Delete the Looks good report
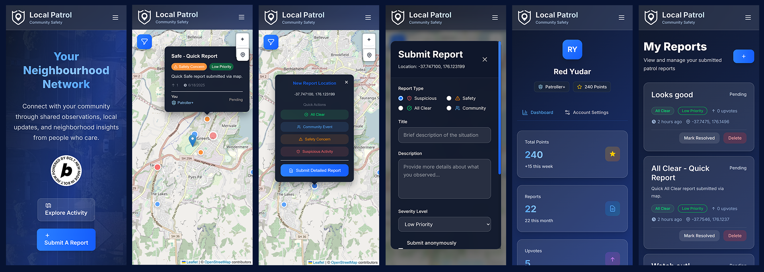Screen dimensions: 764x272 pos(735,138)
